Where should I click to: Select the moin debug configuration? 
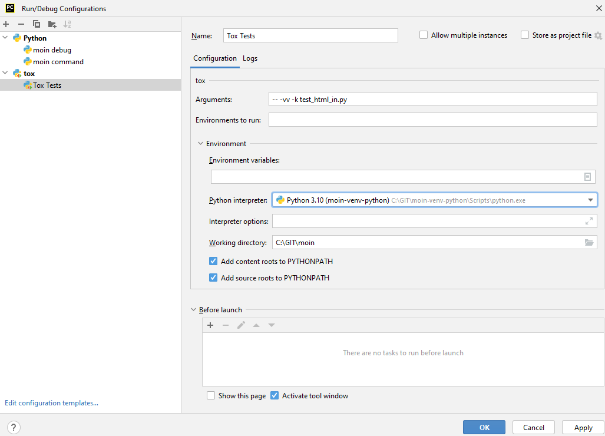coord(52,50)
